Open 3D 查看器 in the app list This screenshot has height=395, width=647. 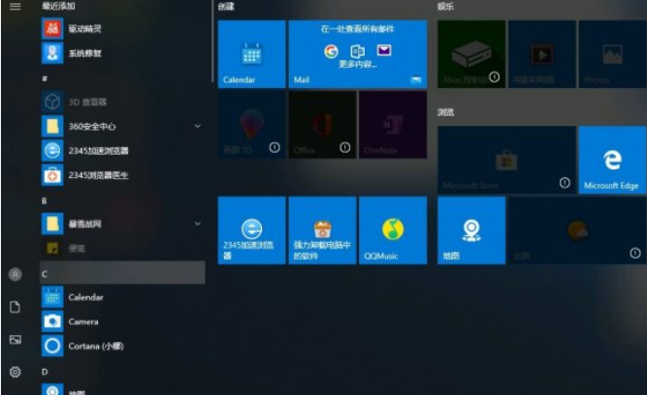pyautogui.click(x=122, y=102)
